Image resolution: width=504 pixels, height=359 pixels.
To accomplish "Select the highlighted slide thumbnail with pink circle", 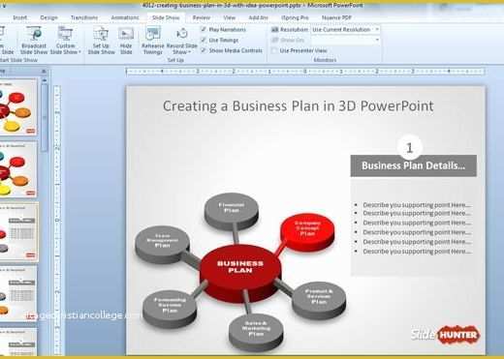I will pos(18,231).
